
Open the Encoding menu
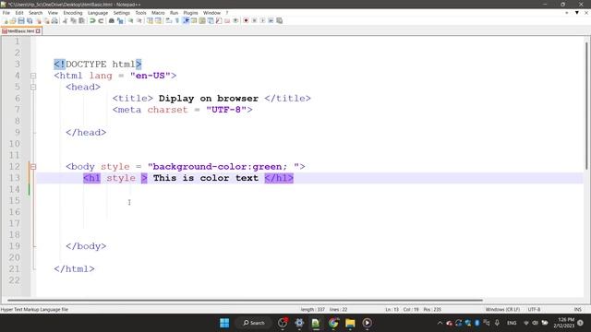(73, 13)
